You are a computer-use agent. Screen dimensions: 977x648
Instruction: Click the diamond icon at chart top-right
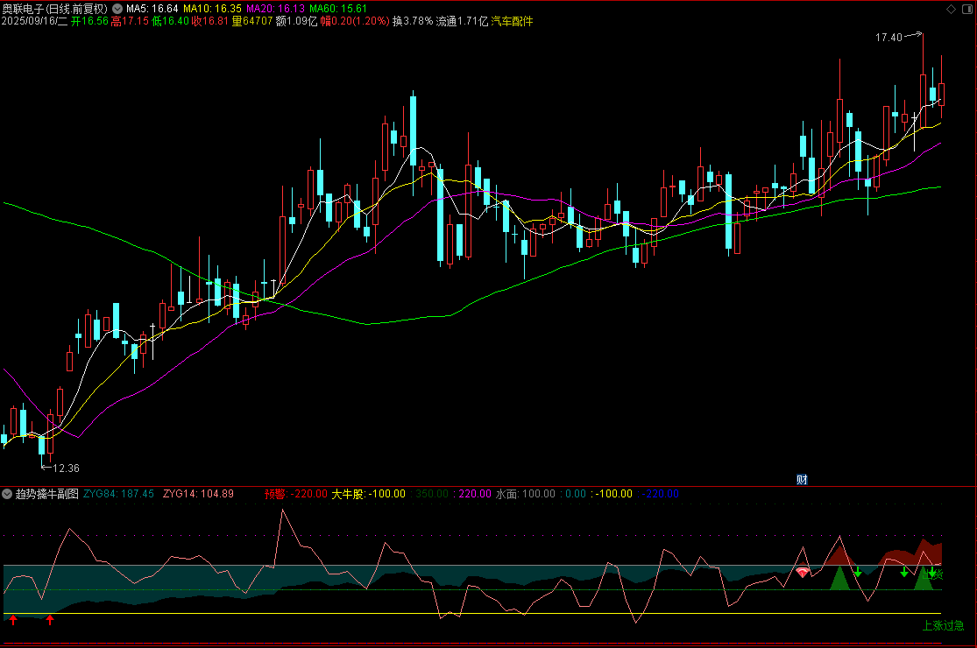point(951,9)
